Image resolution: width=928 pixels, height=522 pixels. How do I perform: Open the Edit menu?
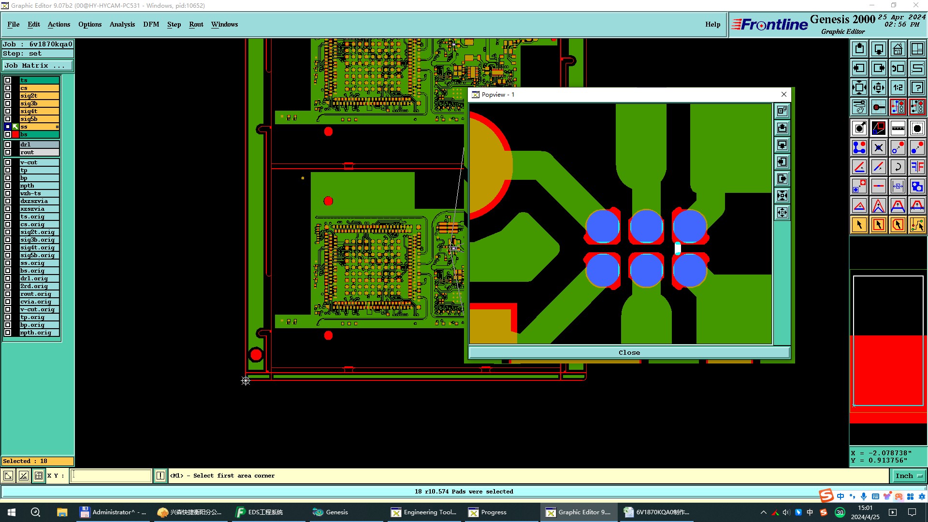click(x=34, y=24)
